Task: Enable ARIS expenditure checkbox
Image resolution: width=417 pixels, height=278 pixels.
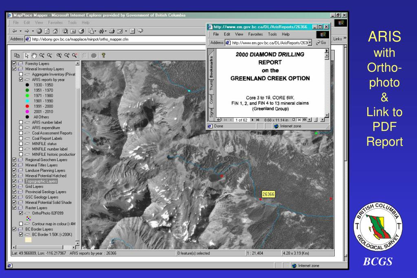Action: (21, 128)
